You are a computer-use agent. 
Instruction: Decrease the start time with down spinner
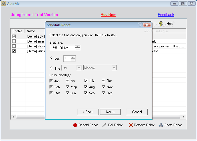pos(78,49)
